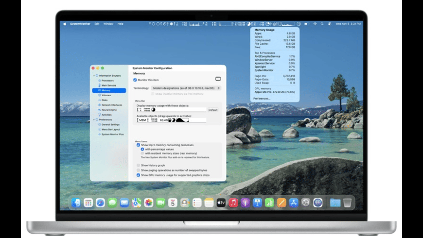Open Finder from the Dock
This screenshot has height=238, width=423.
(x=76, y=203)
